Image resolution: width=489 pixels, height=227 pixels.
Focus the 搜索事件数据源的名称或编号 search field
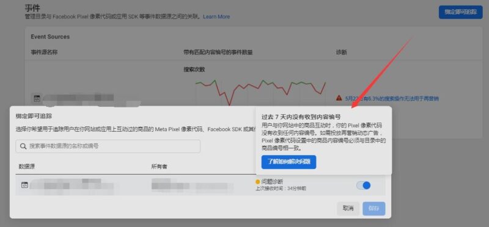[x=108, y=146]
